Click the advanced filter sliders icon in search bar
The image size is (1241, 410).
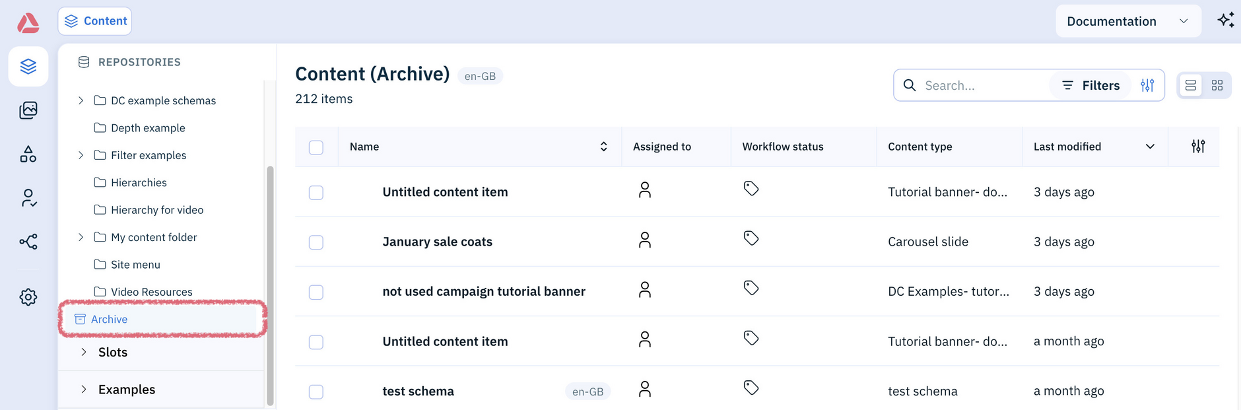click(1147, 85)
